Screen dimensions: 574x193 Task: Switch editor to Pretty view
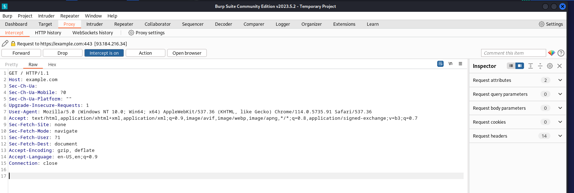(x=11, y=64)
